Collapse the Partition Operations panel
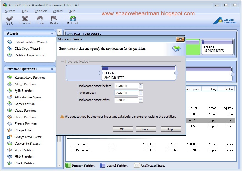The width and height of the screenshot is (242, 171). (x=52, y=69)
